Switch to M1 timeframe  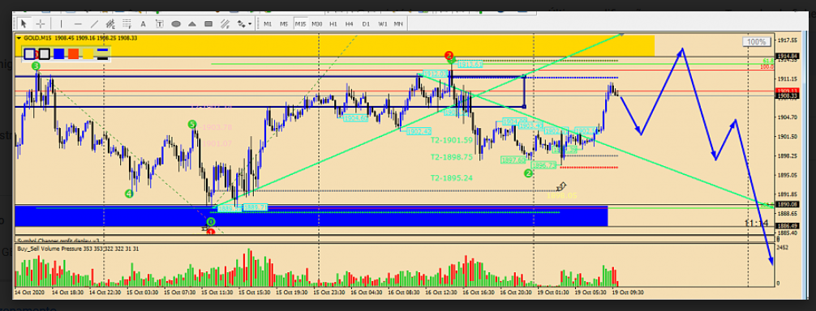point(268,23)
